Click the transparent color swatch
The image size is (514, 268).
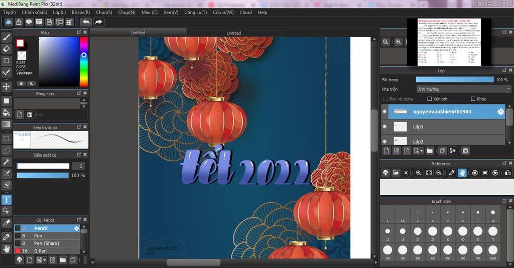[x=22, y=55]
